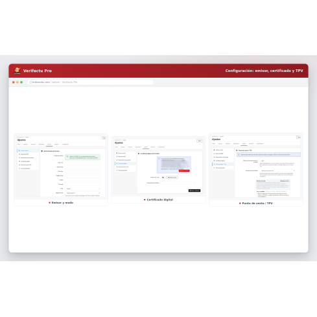Viewport: 317px width, 317px height.
Task: Click the choose file button in certificate panel
Action: [x=172, y=178]
